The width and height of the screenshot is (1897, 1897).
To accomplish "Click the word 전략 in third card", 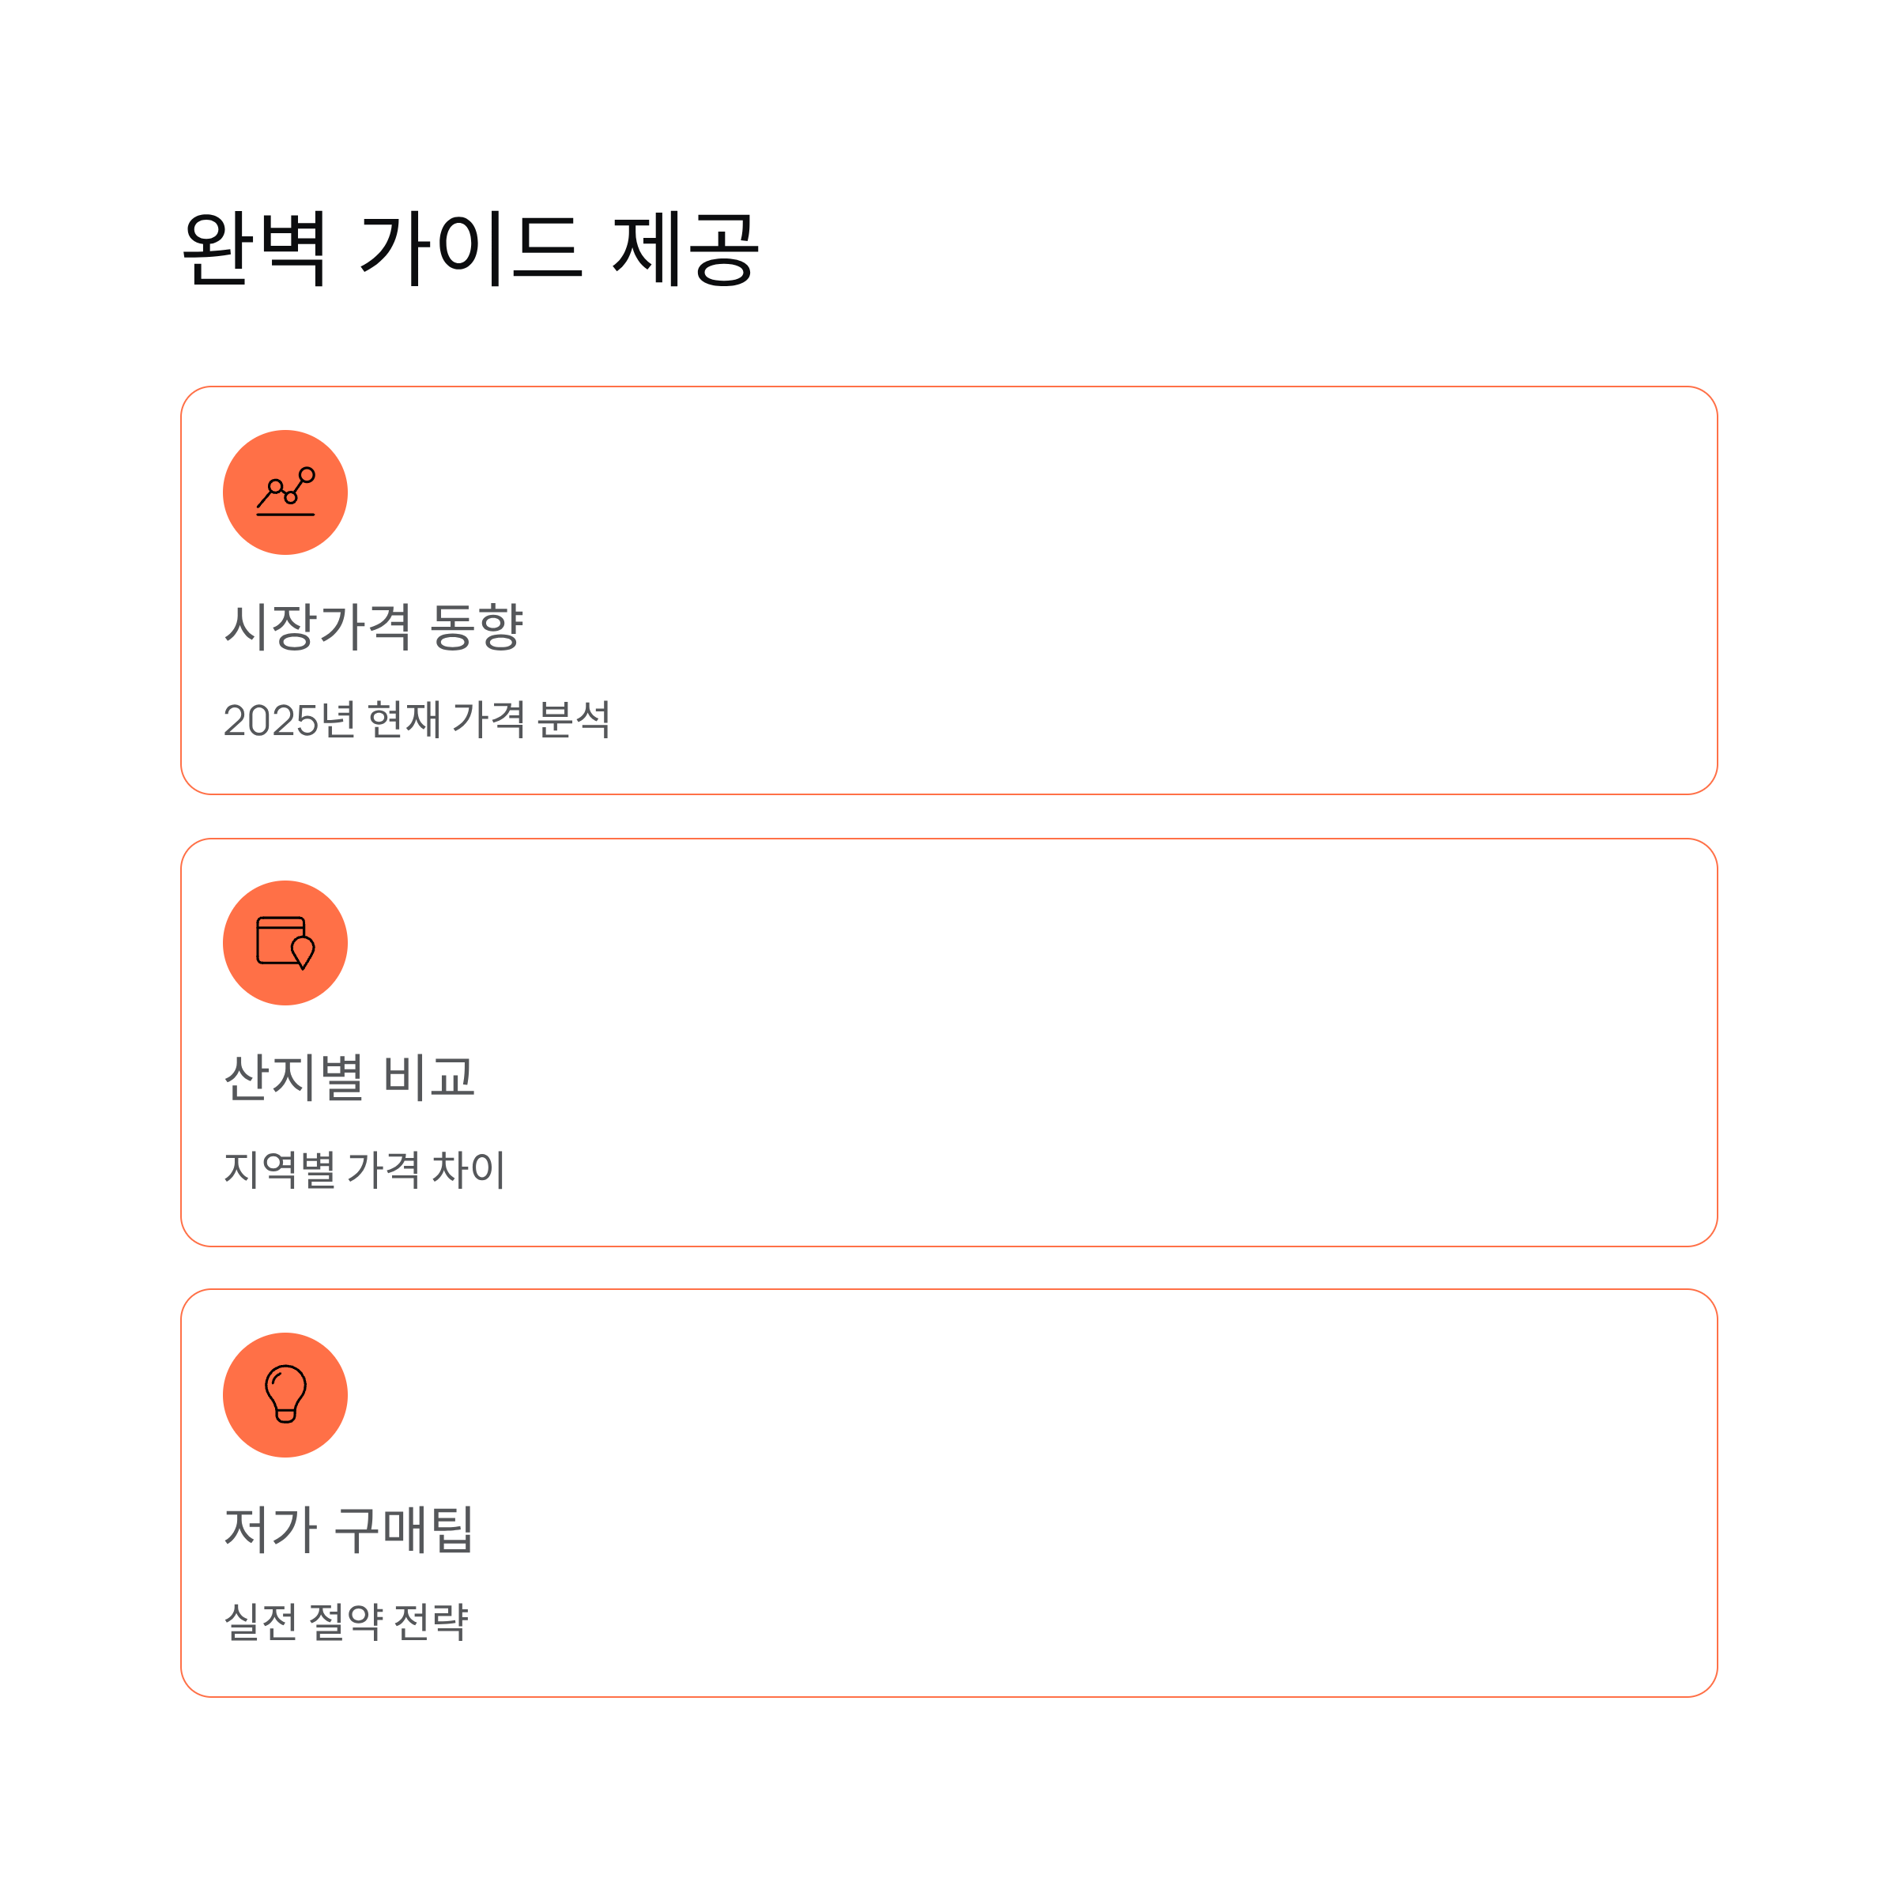I will click(431, 1621).
